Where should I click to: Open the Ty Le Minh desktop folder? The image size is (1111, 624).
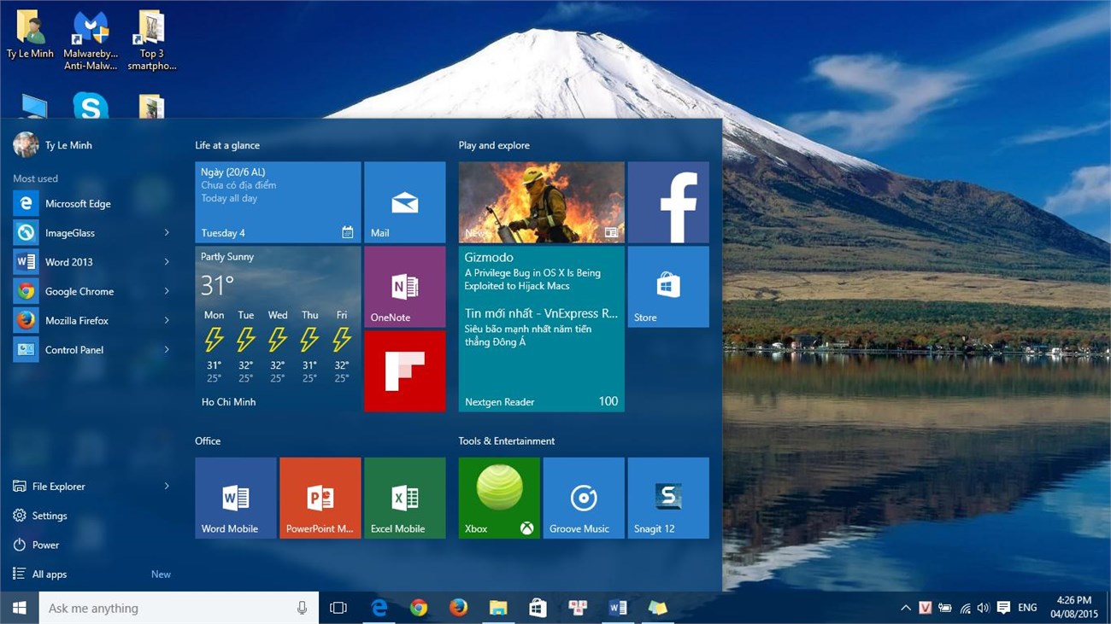pos(30,35)
